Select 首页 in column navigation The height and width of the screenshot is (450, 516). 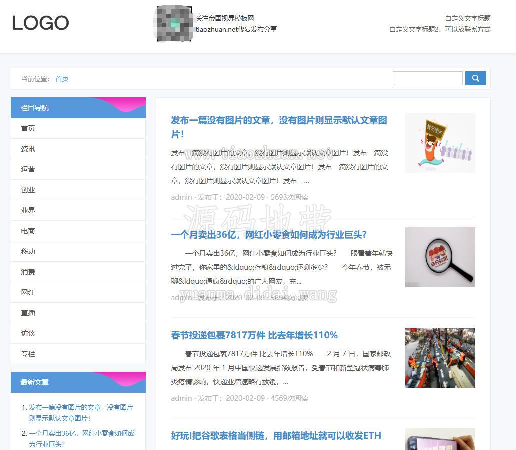[x=78, y=128]
